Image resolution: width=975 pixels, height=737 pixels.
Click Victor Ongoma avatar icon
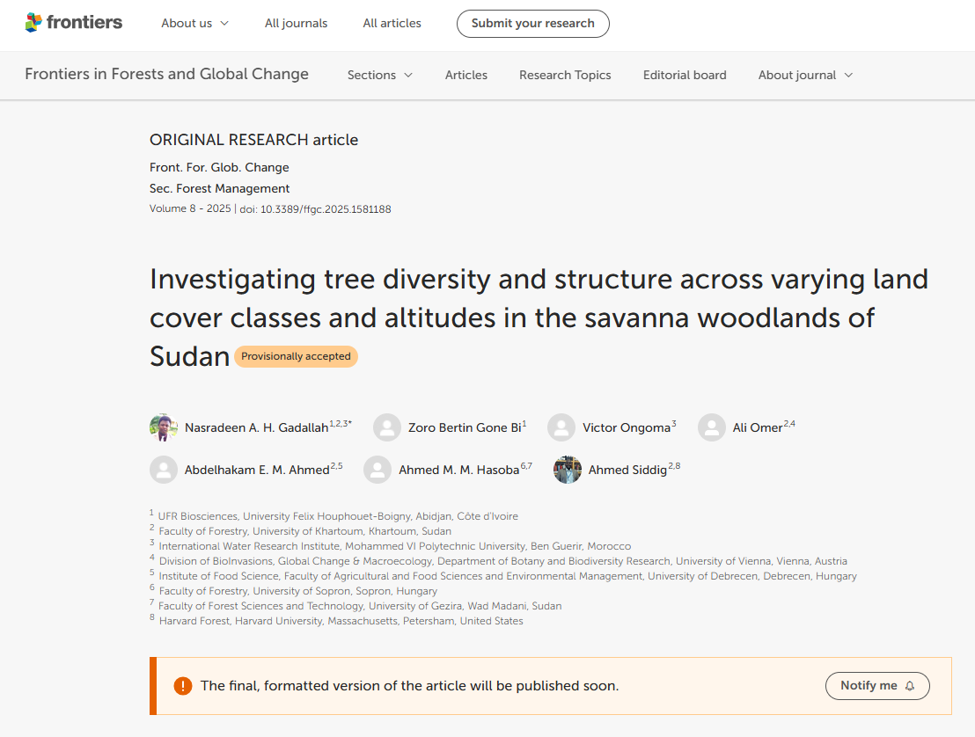coord(561,427)
